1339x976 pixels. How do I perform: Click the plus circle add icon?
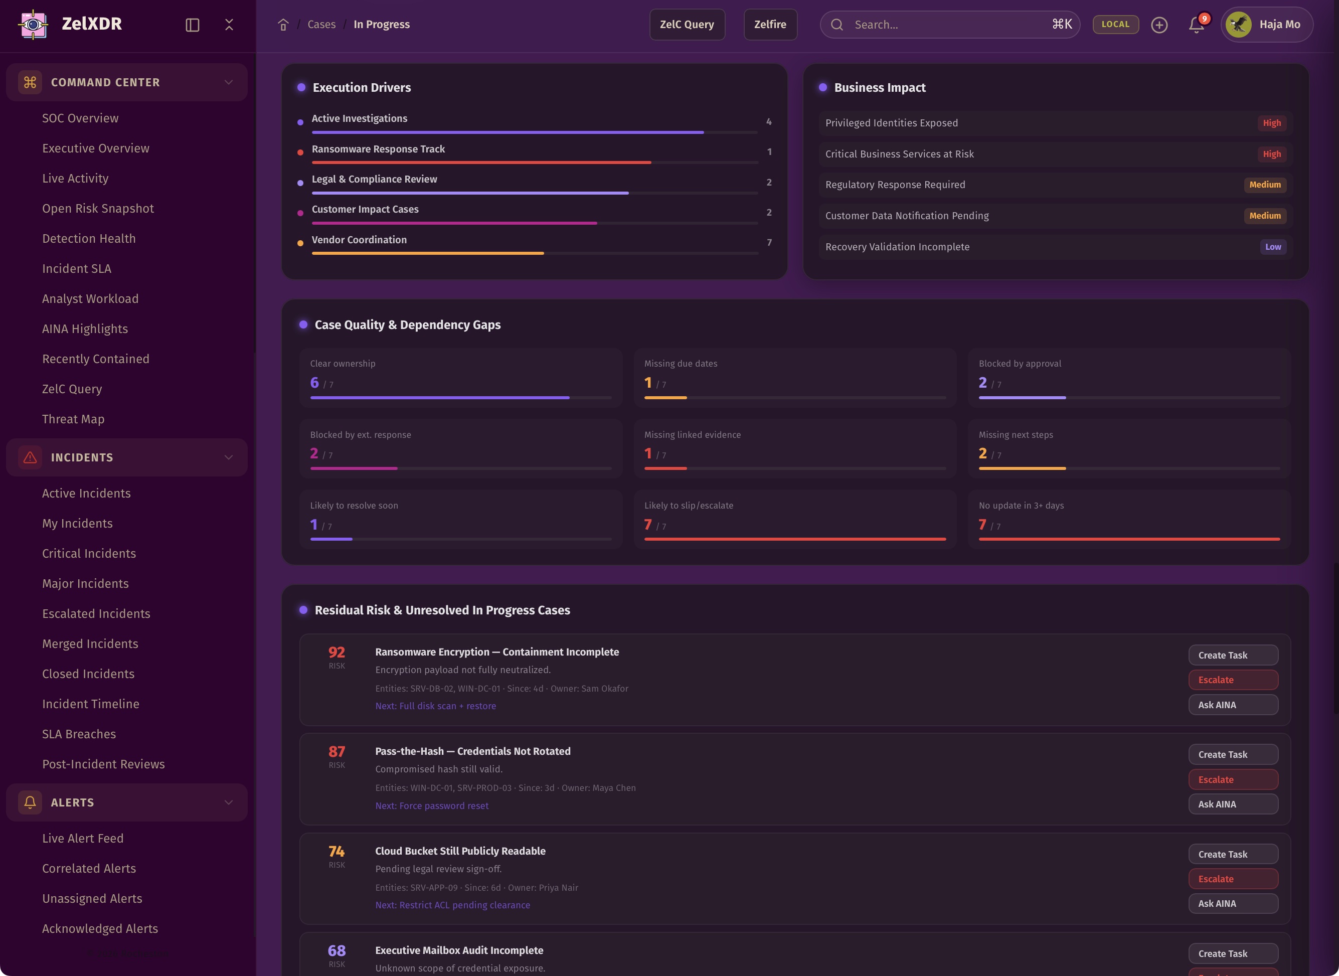pos(1159,25)
